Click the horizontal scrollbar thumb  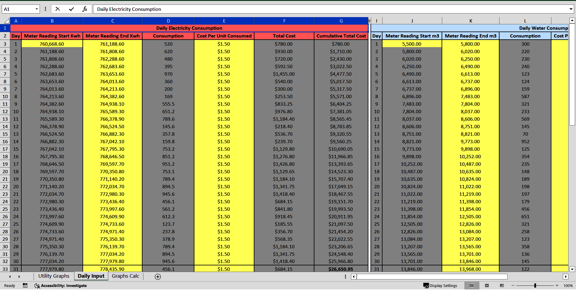(432, 276)
